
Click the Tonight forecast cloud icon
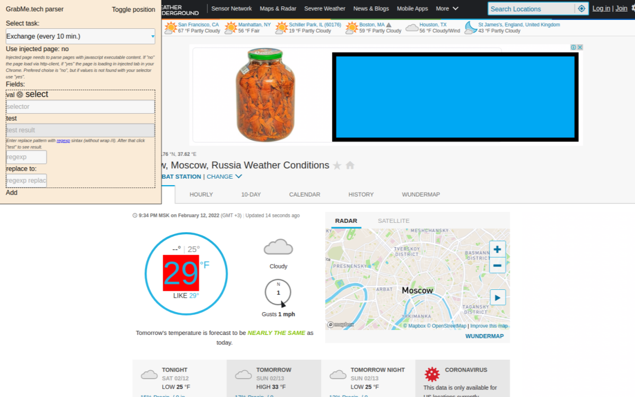point(149,374)
